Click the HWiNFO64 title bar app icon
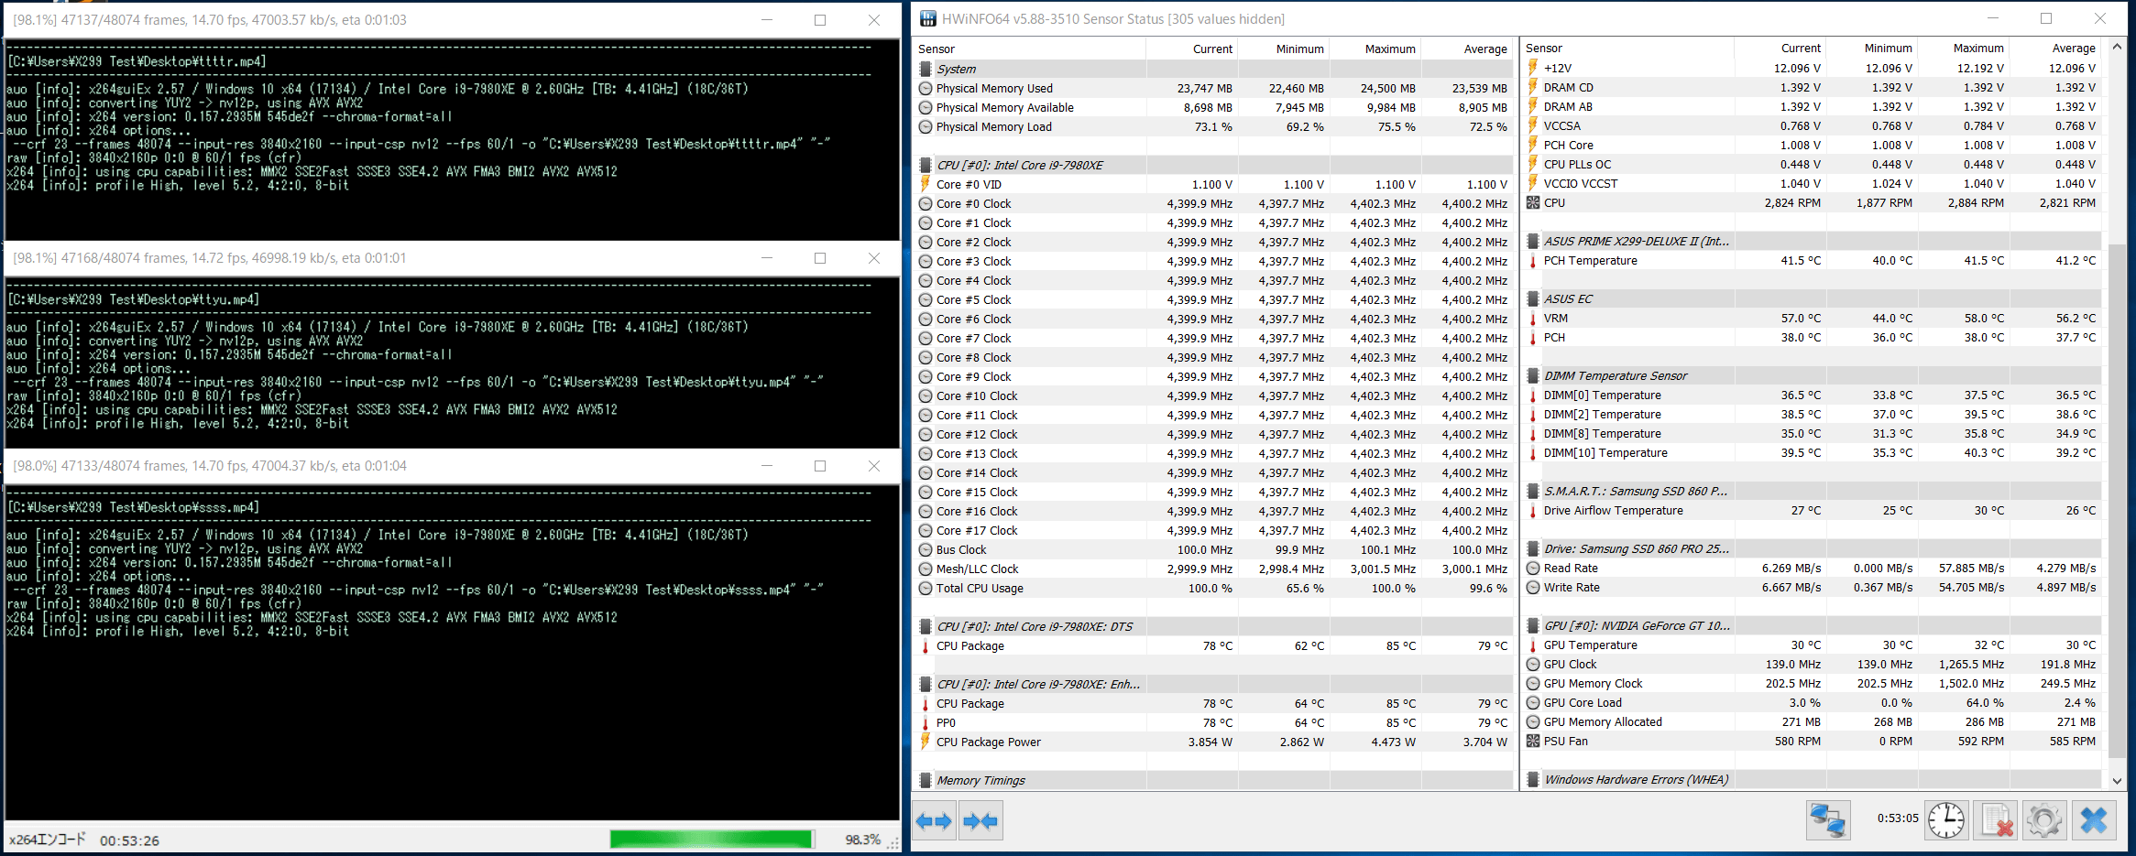 928,18
